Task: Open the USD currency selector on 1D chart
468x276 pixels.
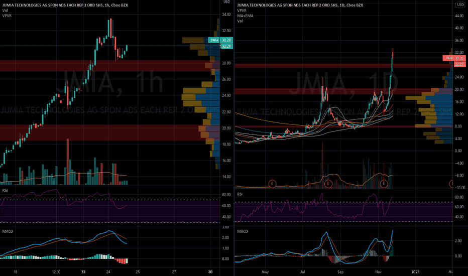Action: pyautogui.click(x=460, y=5)
